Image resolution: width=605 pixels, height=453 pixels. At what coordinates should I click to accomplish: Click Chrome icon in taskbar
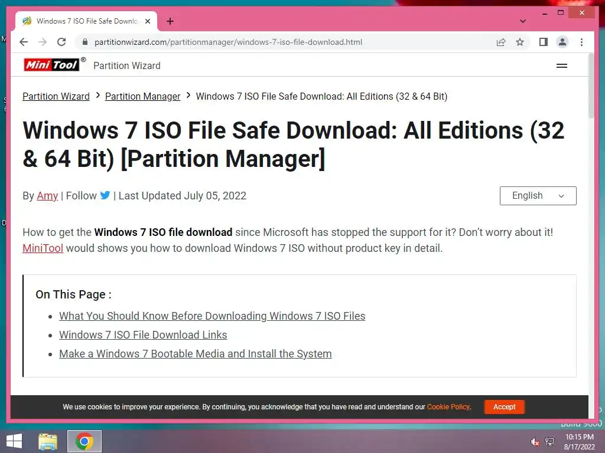pyautogui.click(x=84, y=441)
